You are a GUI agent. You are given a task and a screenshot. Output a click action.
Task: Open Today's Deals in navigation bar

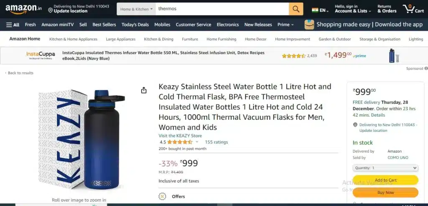coord(135,25)
